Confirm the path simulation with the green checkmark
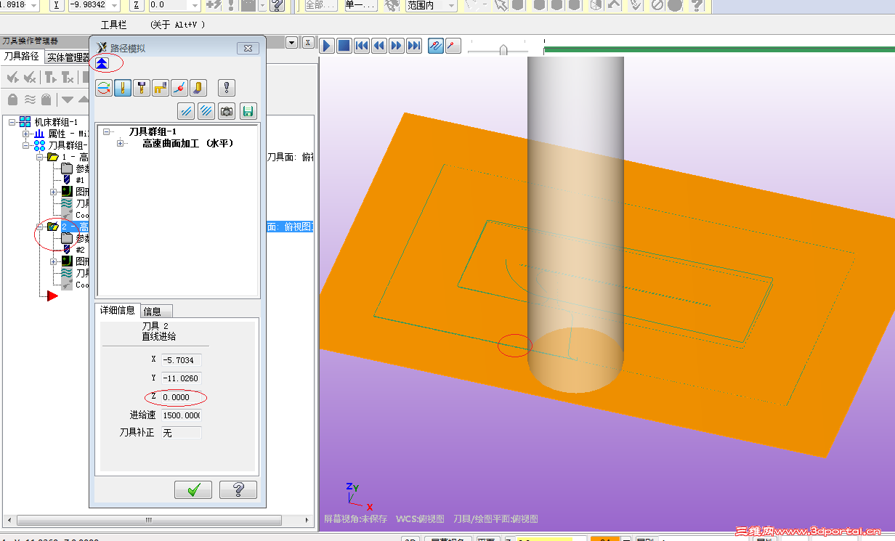The image size is (895, 541). click(193, 490)
